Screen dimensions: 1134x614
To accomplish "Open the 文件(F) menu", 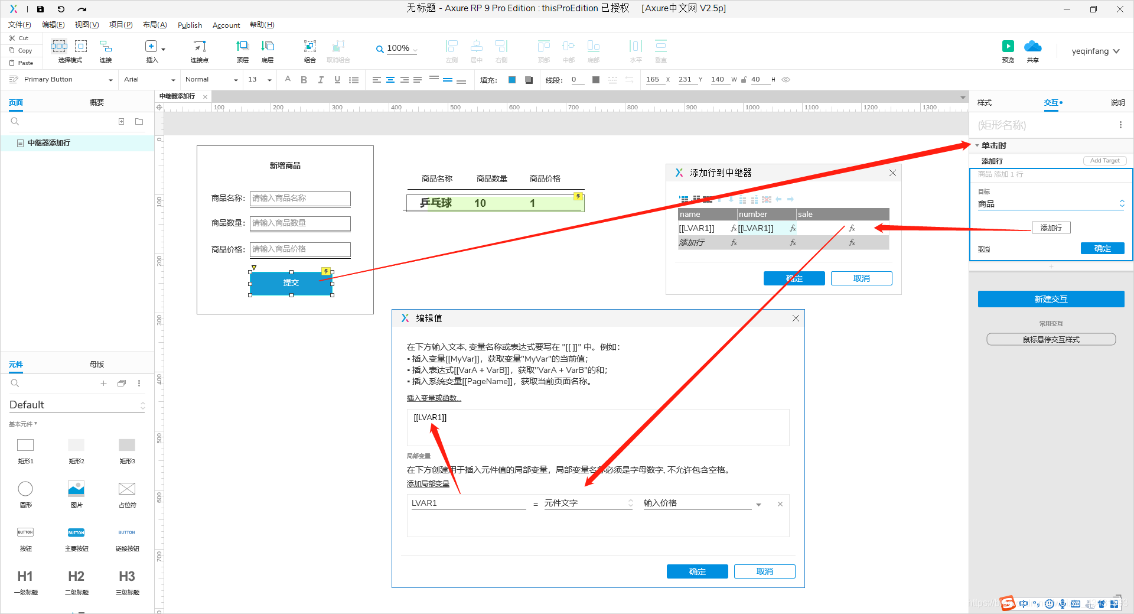I will (19, 25).
